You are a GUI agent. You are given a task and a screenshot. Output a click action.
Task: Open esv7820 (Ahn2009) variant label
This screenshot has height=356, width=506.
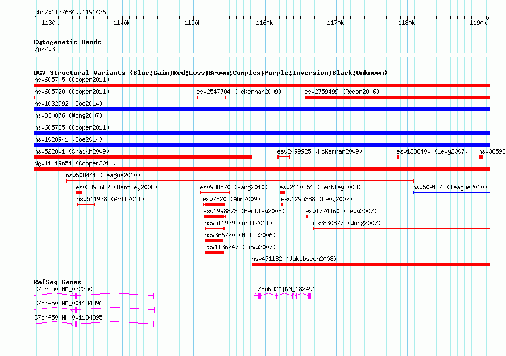pyautogui.click(x=231, y=199)
